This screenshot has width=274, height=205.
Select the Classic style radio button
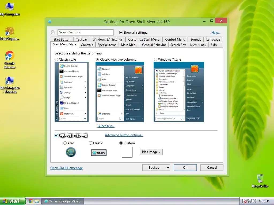pos(56,60)
